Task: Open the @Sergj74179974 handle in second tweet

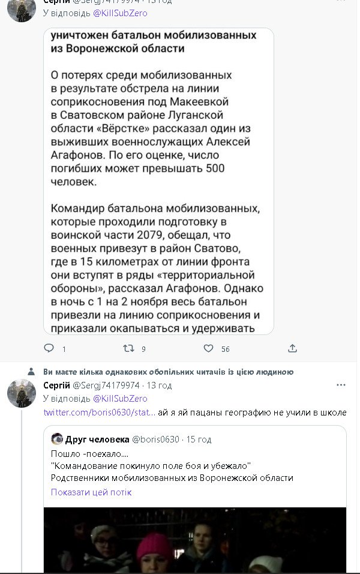Action: coord(106,385)
